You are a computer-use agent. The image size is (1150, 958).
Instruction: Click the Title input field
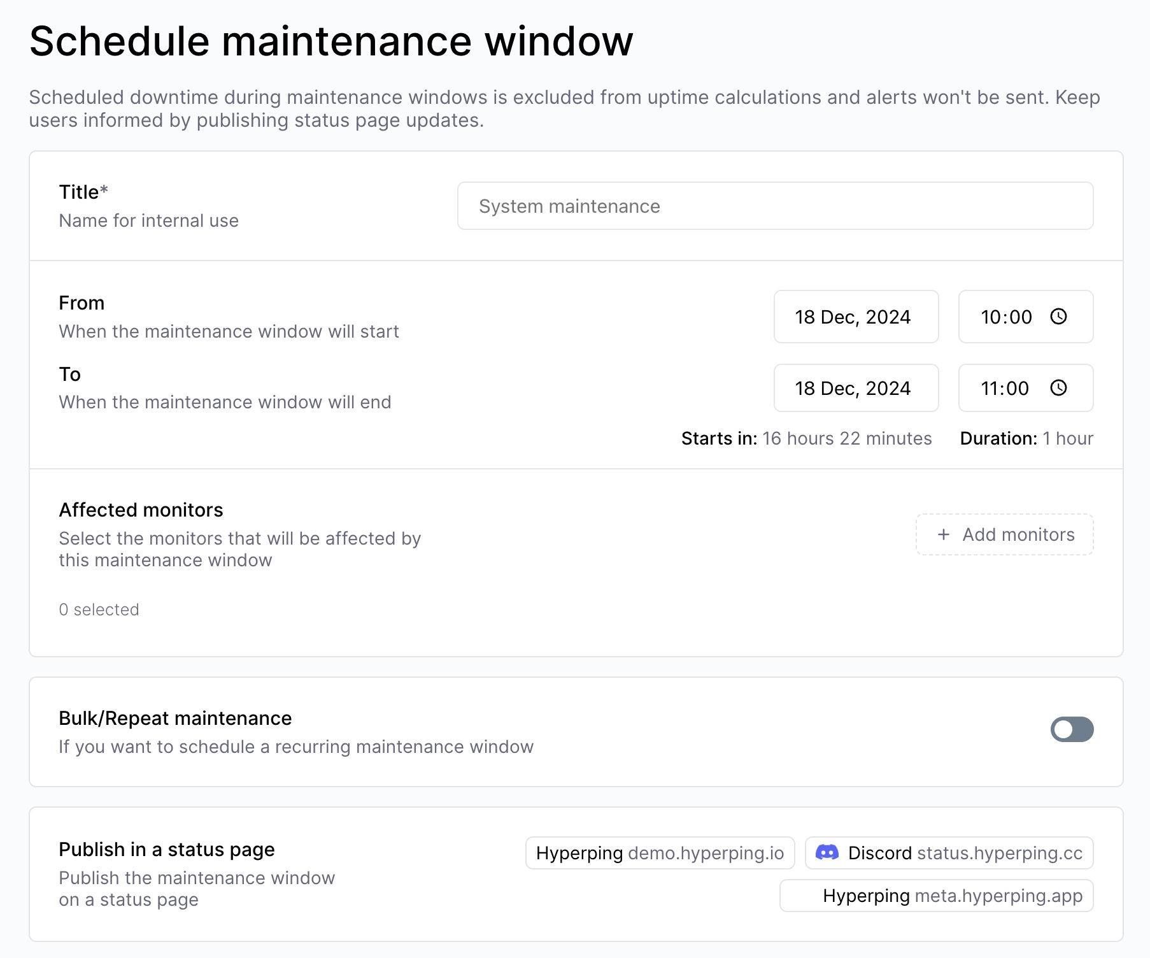pyautogui.click(x=775, y=206)
